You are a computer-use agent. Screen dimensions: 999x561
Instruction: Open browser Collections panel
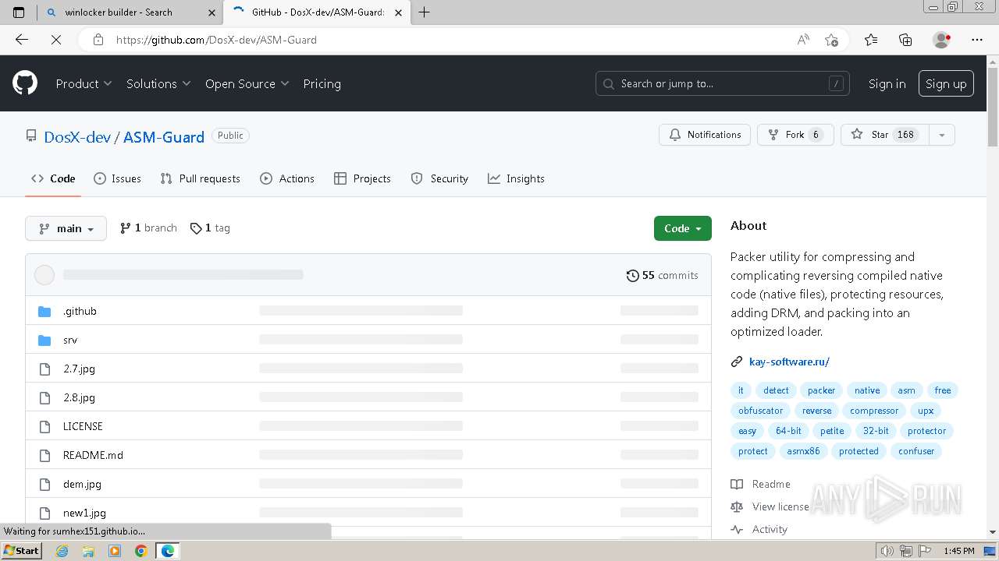[x=905, y=40]
